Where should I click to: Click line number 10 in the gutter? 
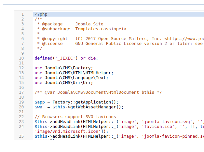tap(21, 58)
